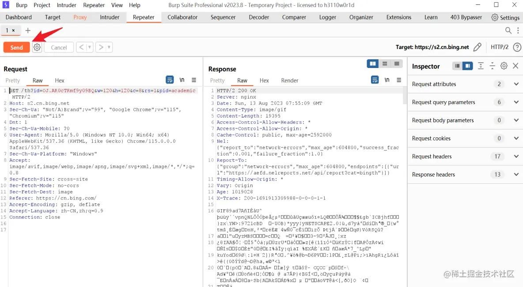Expand all Inspector sections icon

(481, 66)
